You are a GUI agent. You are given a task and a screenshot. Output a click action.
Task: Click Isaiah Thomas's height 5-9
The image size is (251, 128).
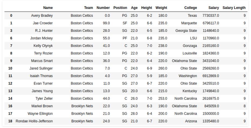[150, 76]
